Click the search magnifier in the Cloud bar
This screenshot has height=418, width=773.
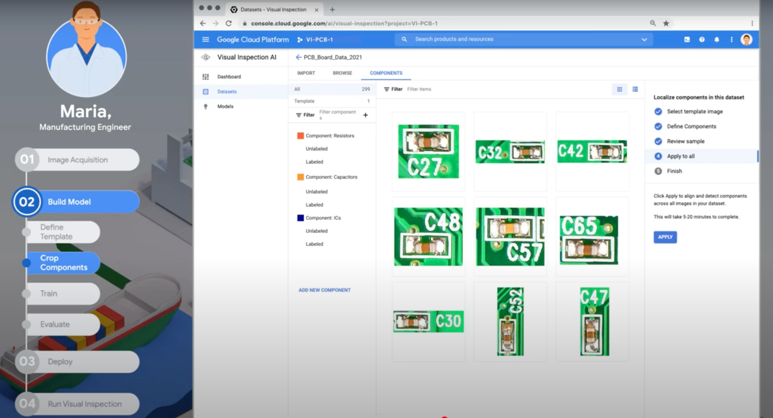tap(404, 39)
